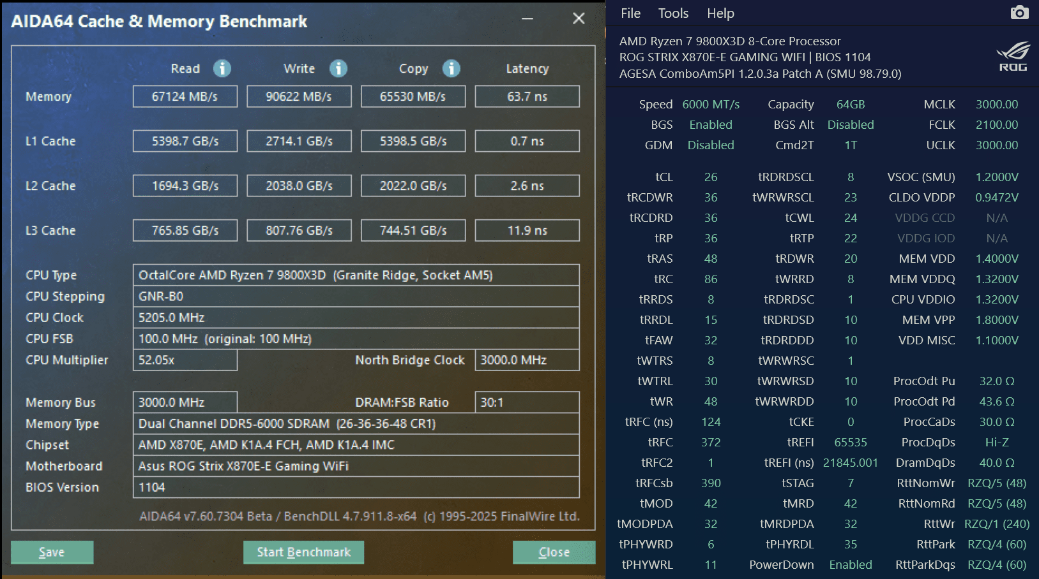Screen dimensions: 1039x579
Task: Click the Memory Bus field 3000.0 MHz
Action: [x=185, y=402]
